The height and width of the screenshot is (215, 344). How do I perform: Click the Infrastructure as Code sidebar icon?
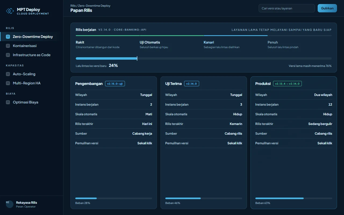click(x=8, y=55)
